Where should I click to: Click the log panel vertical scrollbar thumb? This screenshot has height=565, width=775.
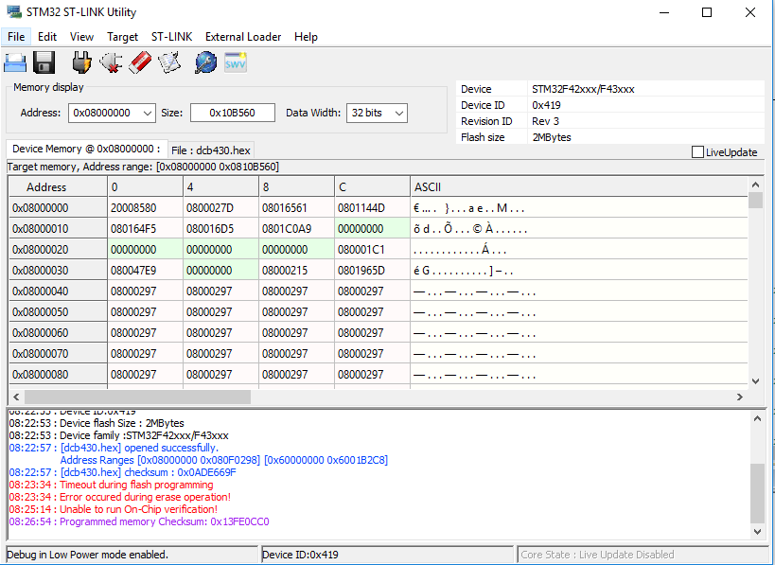757,493
